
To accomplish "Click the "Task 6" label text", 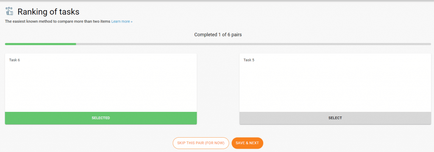I will pyautogui.click(x=14, y=60).
